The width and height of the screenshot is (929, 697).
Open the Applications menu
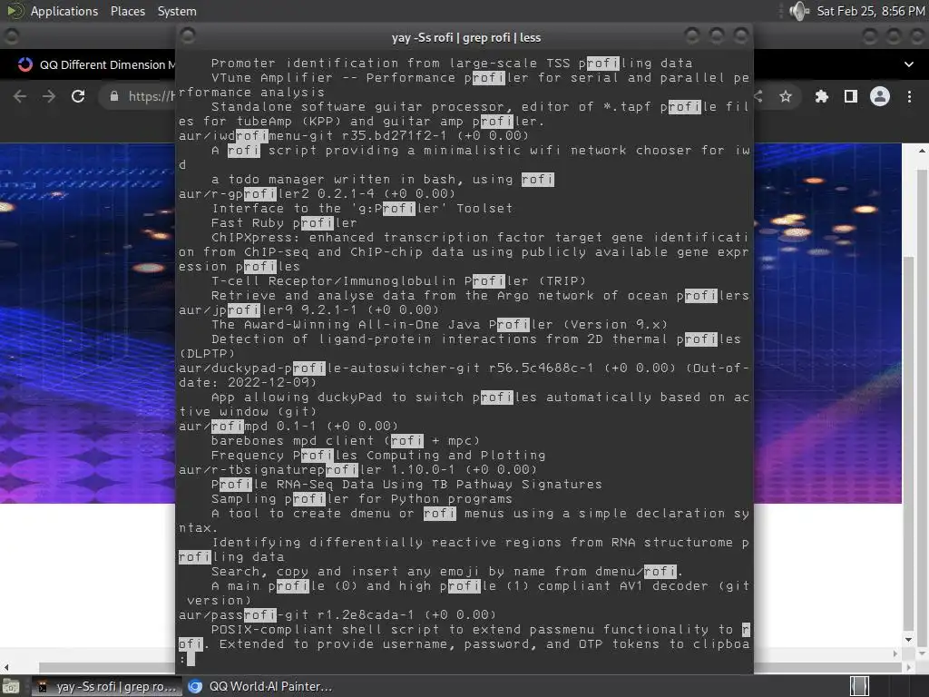point(64,11)
